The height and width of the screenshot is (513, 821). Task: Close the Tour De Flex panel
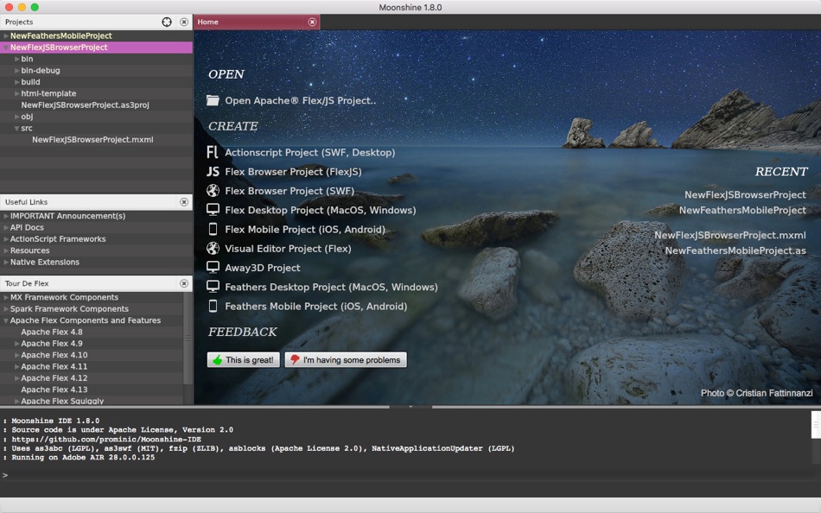(x=184, y=283)
